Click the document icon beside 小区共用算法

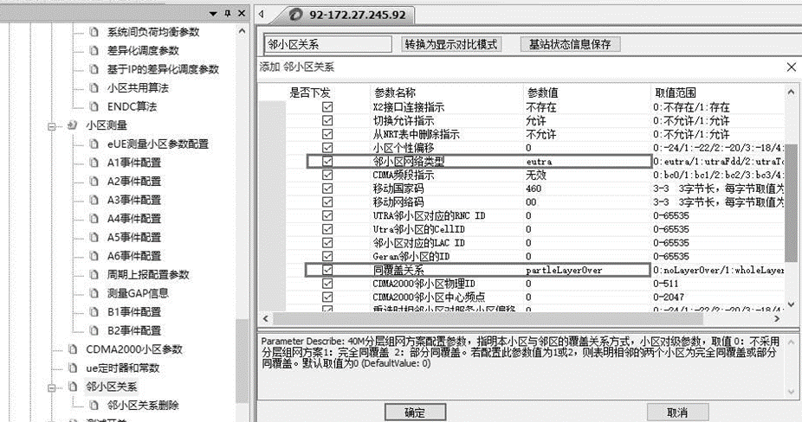tap(94, 88)
